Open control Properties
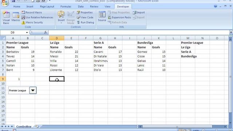Image resolution: width=233 pixels, height=131 pixels. pos(84,12)
